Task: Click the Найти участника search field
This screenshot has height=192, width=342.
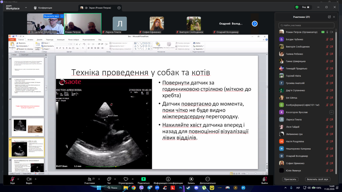Action: (x=306, y=25)
